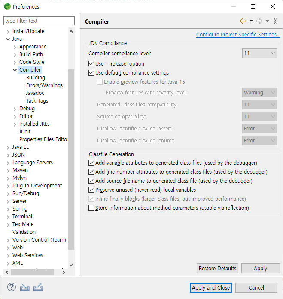
Task: Open JUnit preferences page
Action: tap(25, 132)
